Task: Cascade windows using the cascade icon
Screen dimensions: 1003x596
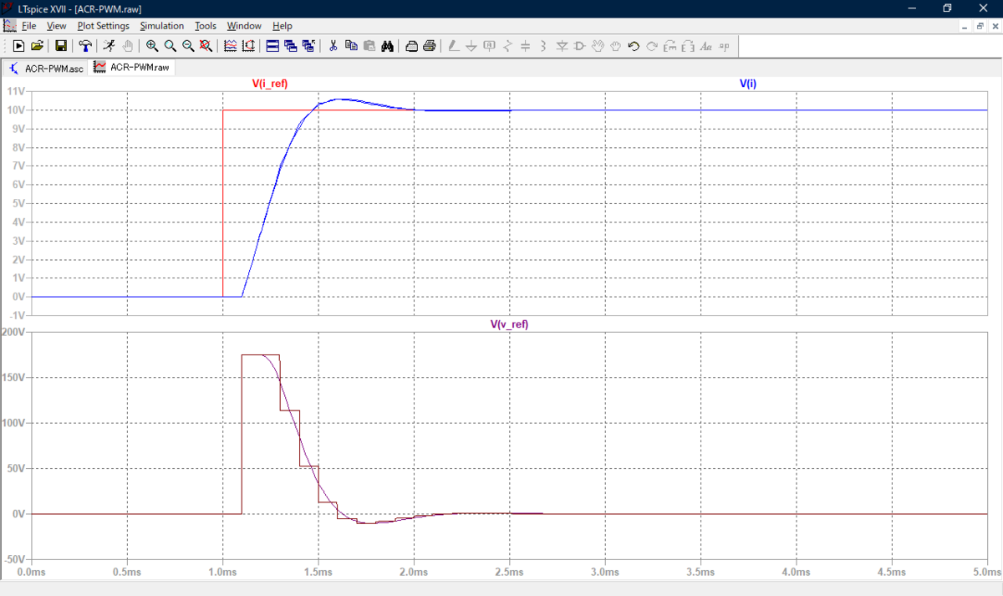Action: (x=291, y=46)
